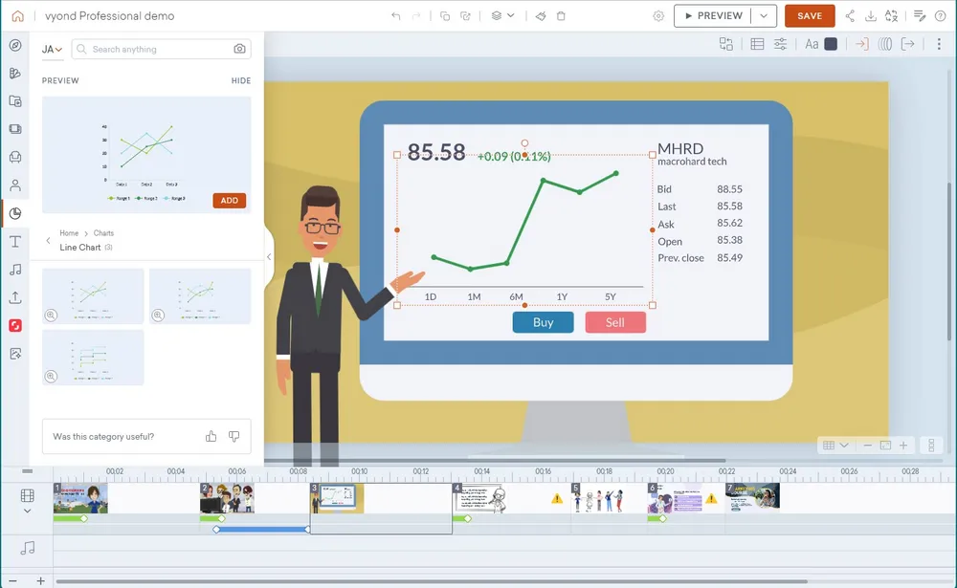Viewport: 957px width, 588px height.
Task: Click the trash delete icon in the toolbar
Action: [x=561, y=16]
